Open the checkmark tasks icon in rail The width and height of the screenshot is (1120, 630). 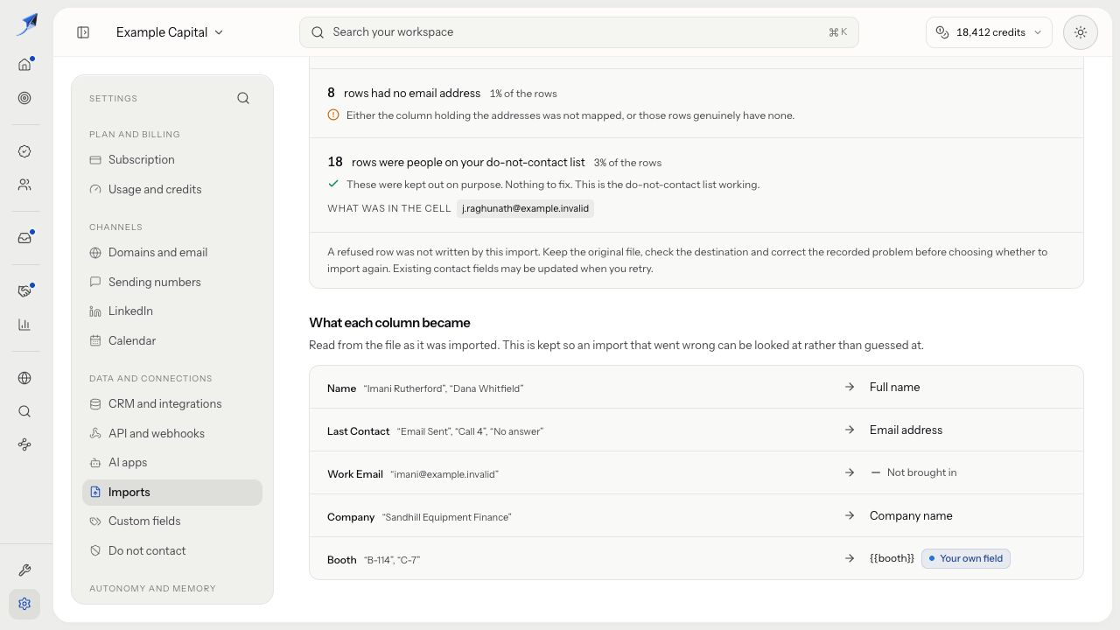(x=24, y=151)
